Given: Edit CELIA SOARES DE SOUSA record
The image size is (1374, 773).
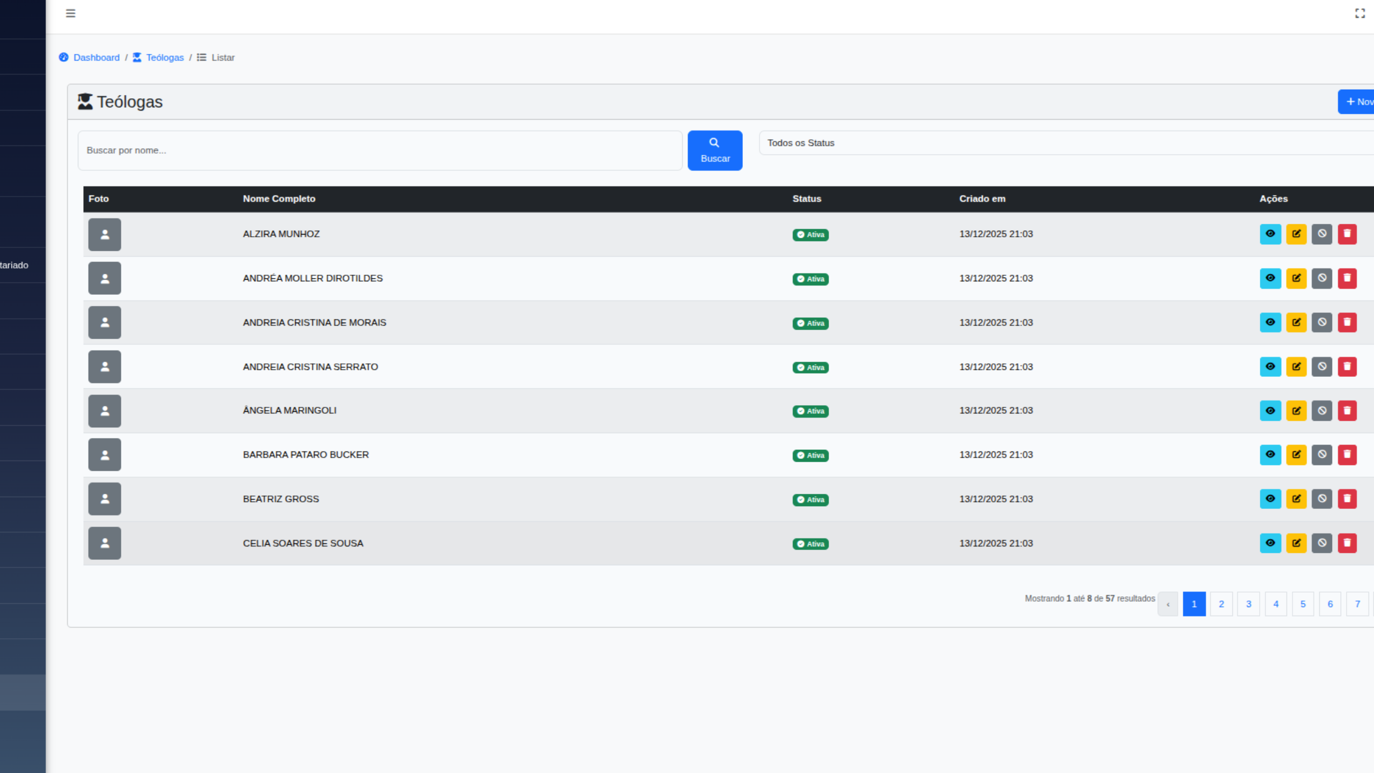Looking at the screenshot, I should click(1296, 543).
